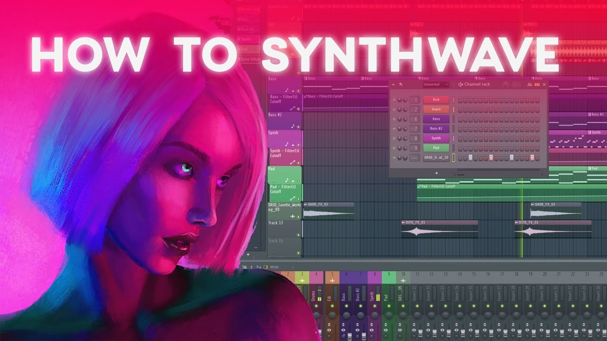Screen dimensions: 607x341
Task: Mute the OASD sample channel LED
Action: 394,158
